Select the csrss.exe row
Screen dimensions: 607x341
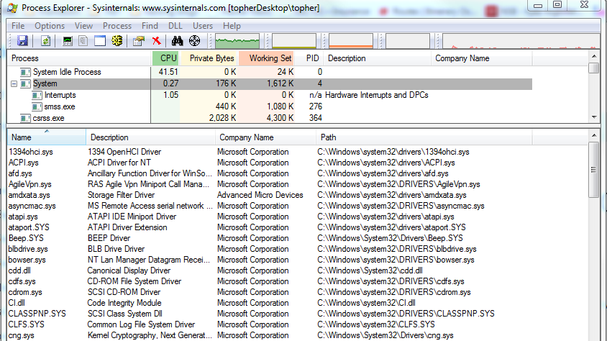point(270,119)
